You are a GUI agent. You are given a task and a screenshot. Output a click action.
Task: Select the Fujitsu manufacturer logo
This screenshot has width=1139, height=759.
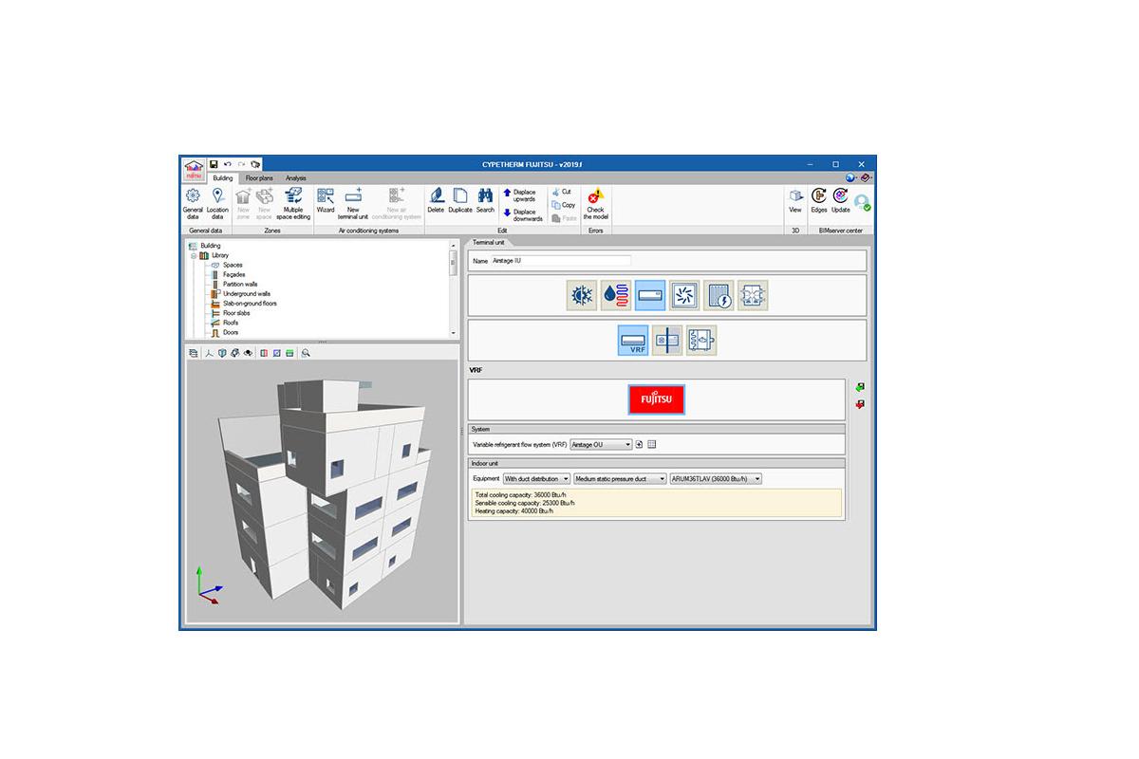(656, 399)
